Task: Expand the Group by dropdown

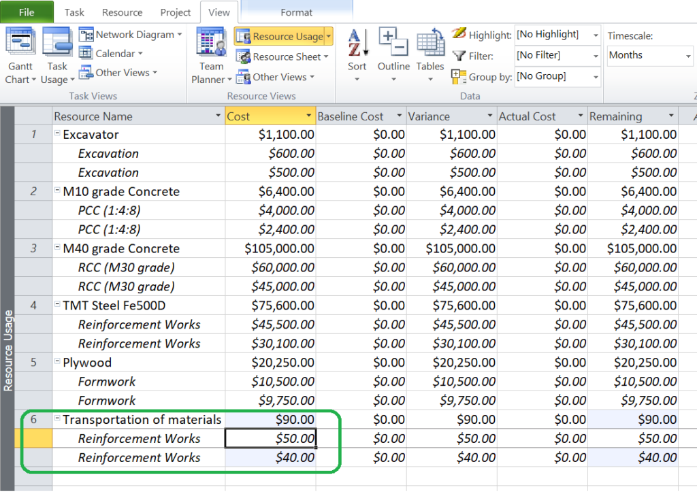Action: pyautogui.click(x=596, y=77)
